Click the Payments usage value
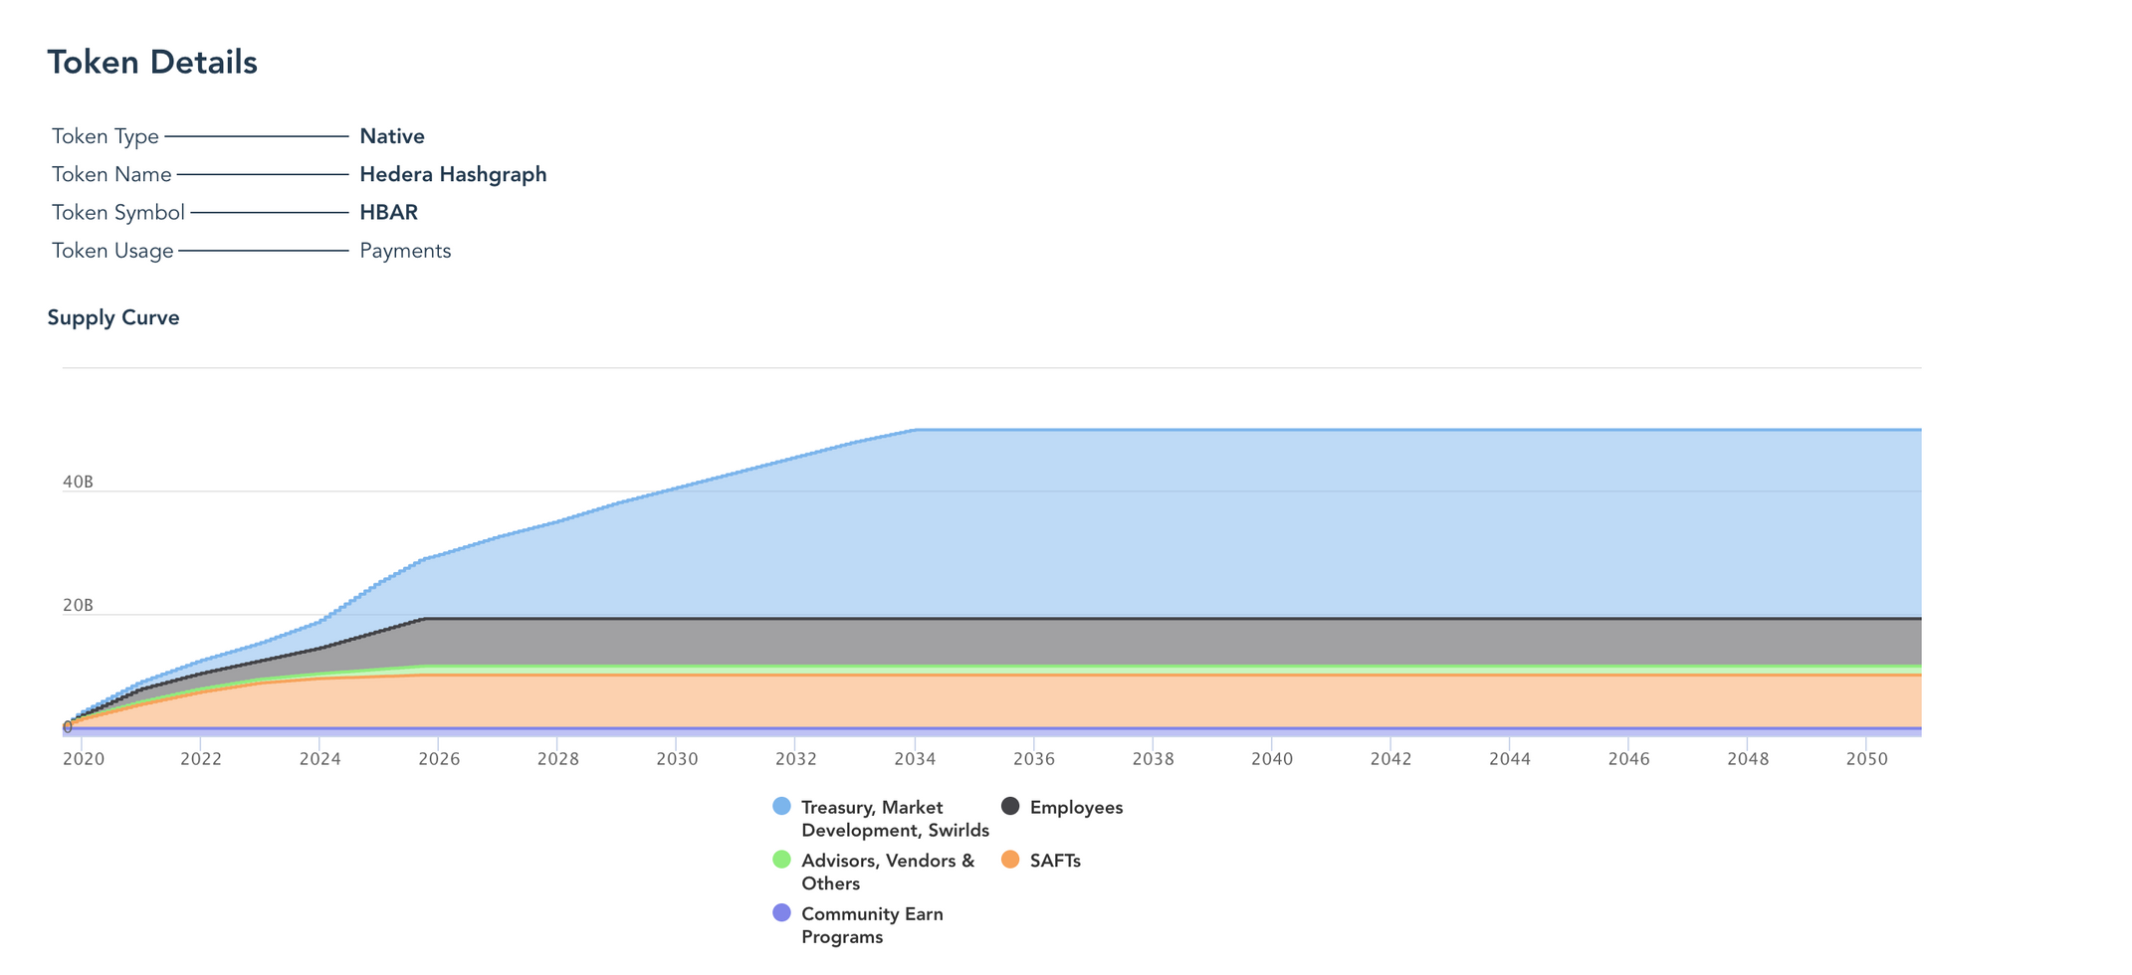 pos(405,251)
